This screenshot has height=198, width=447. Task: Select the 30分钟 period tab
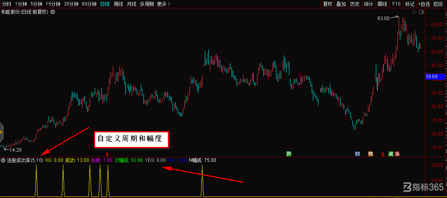coord(71,4)
